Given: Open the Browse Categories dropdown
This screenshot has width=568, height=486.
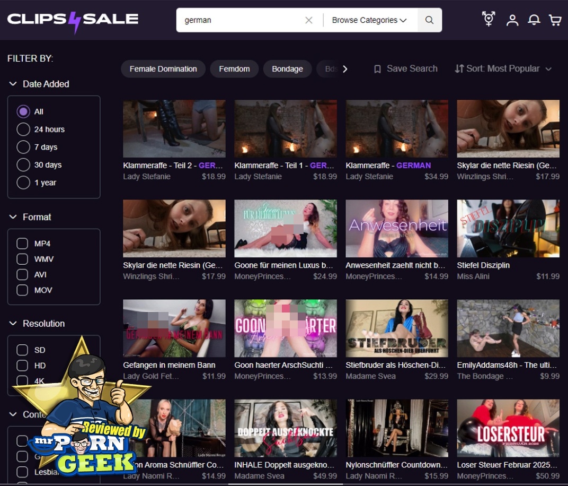Looking at the screenshot, I should coord(369,20).
